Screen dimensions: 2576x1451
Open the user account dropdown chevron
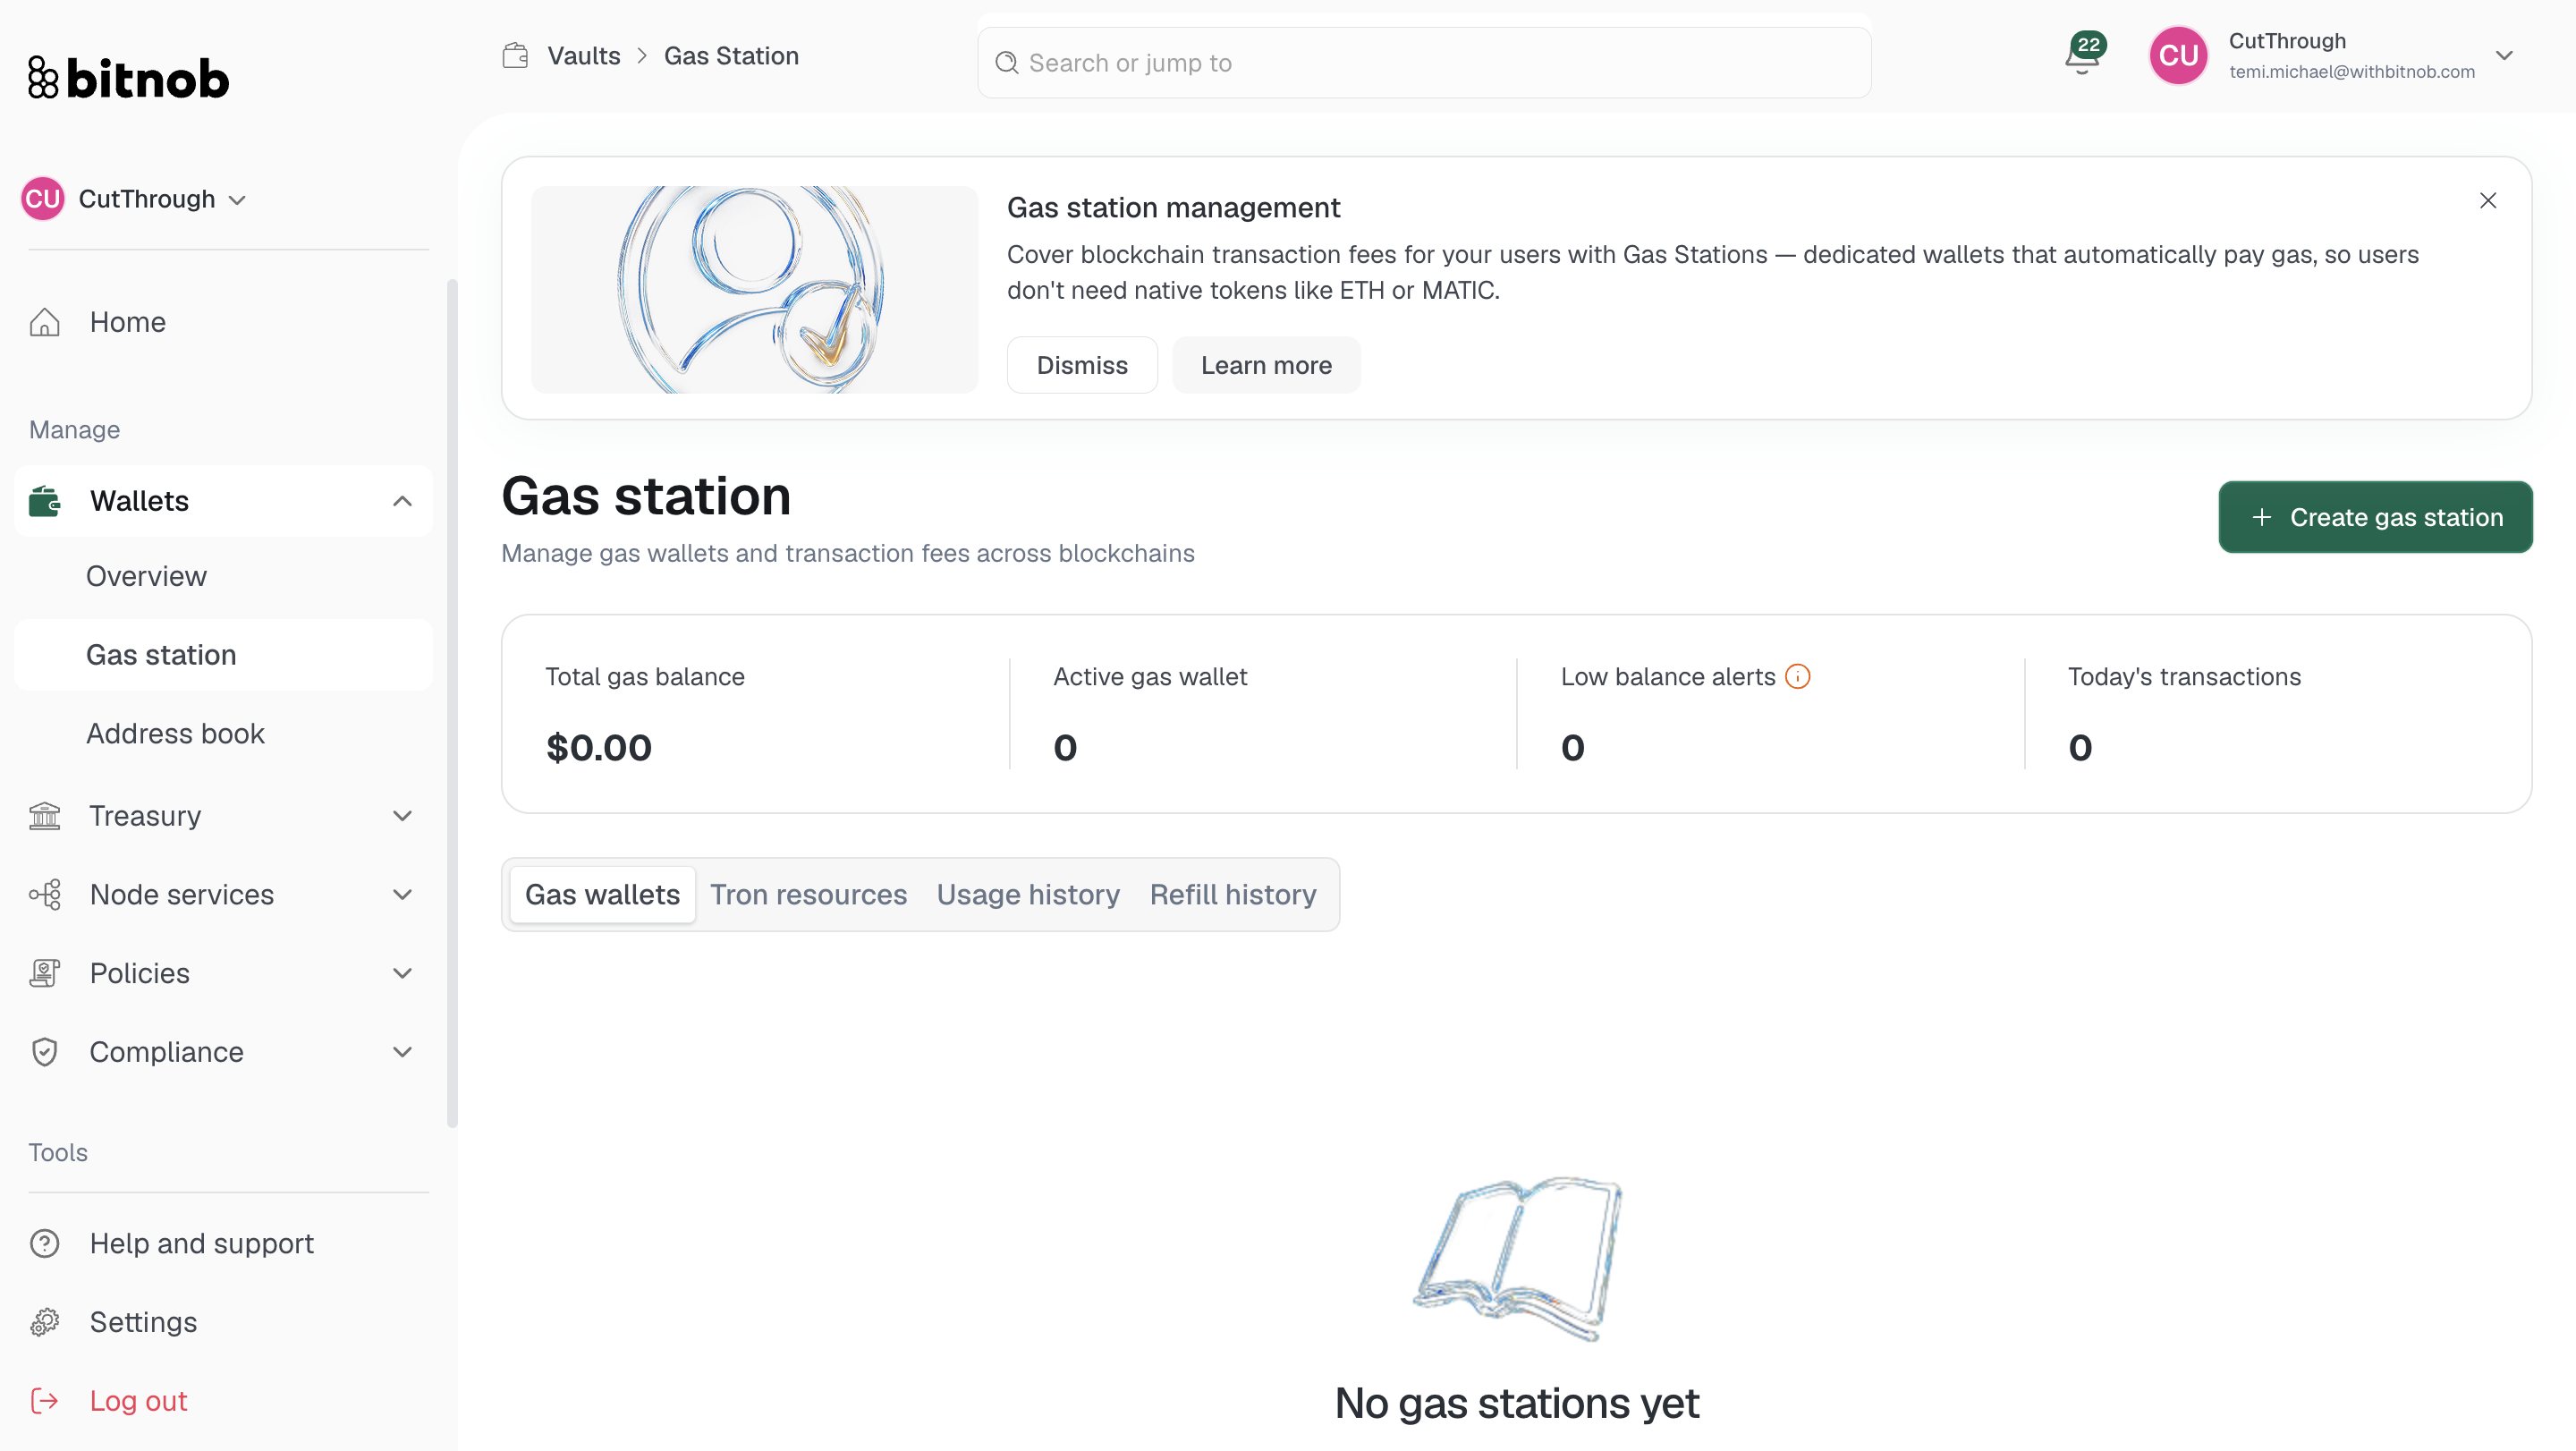2504,56
